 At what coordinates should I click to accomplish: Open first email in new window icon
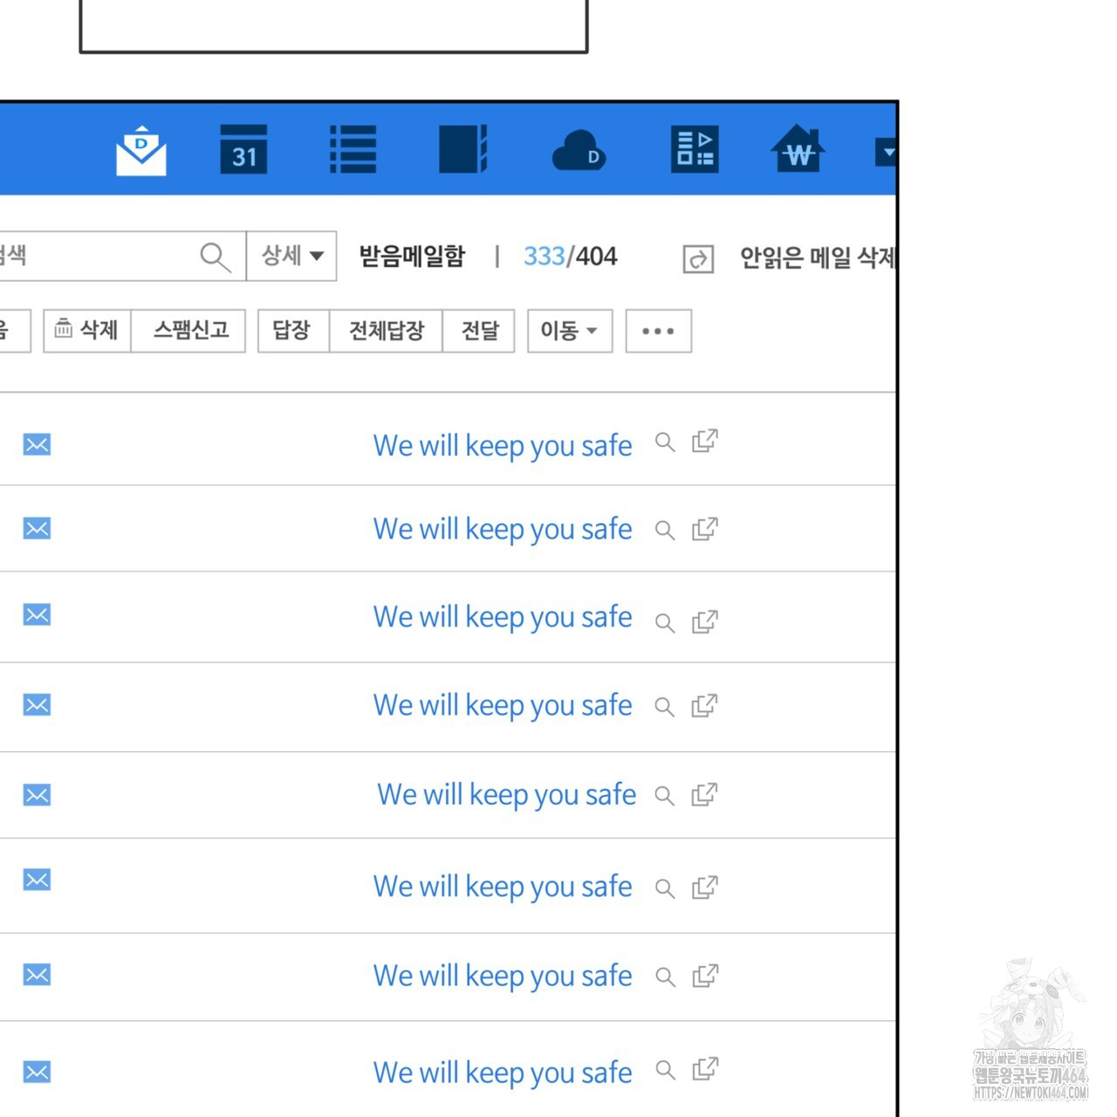click(704, 442)
